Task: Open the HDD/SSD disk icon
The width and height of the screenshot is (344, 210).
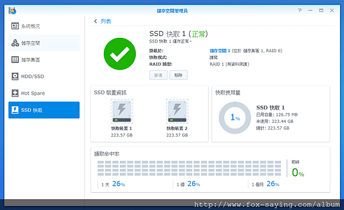Action: click(x=15, y=76)
